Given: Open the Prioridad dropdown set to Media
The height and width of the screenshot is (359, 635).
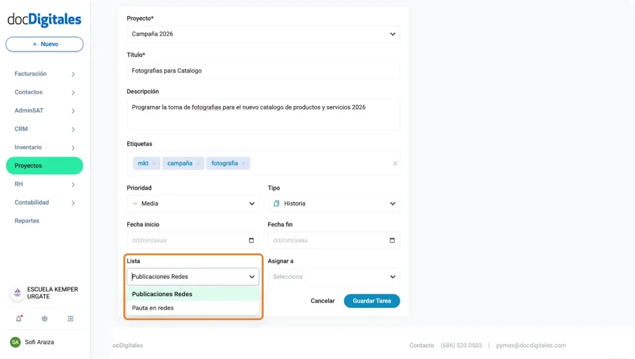Looking at the screenshot, I should (192, 203).
